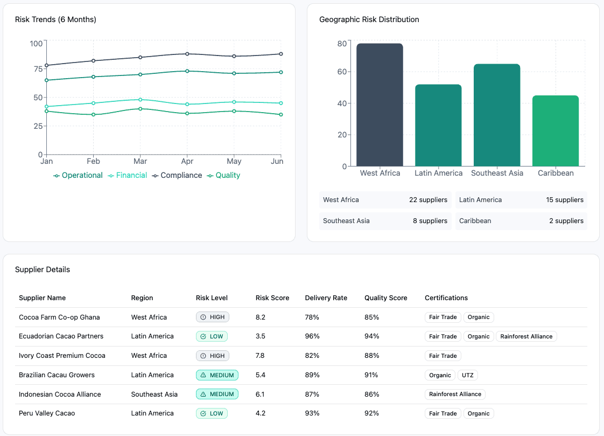Screen dimensions: 604x436
Task: Click the Operational legend marker icon
Action: 56,176
